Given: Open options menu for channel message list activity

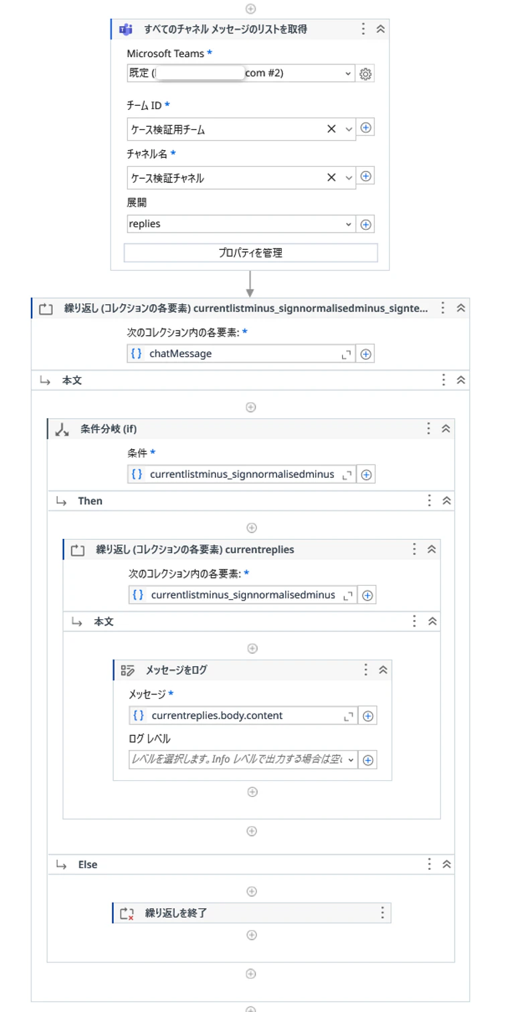Looking at the screenshot, I should point(363,29).
